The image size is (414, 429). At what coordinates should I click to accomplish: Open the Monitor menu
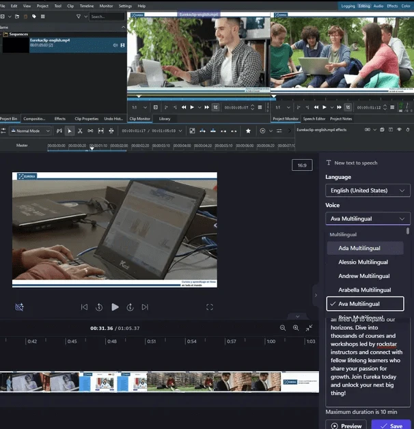(106, 5)
